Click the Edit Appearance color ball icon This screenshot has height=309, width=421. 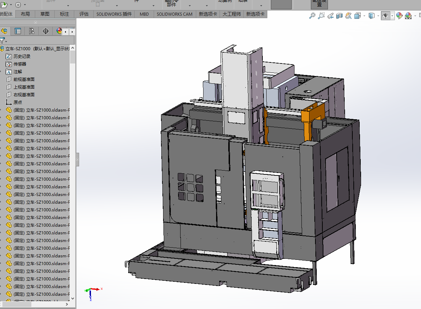tap(399, 16)
